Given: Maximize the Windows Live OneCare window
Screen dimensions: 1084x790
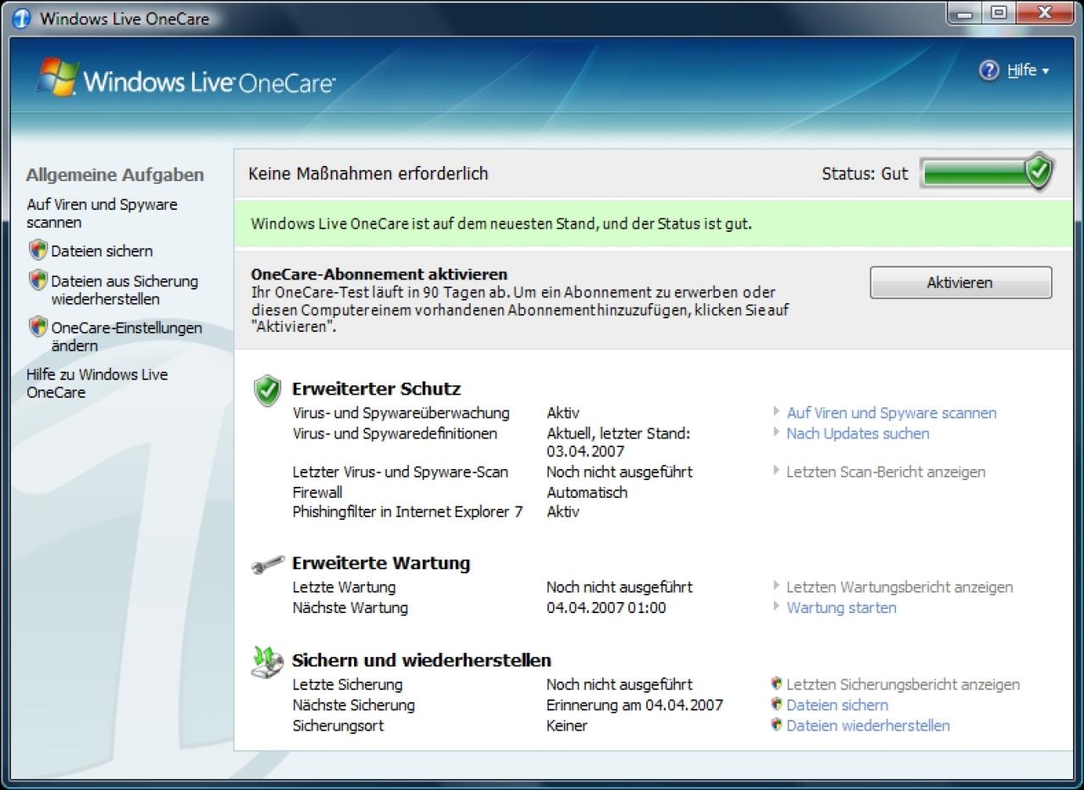Looking at the screenshot, I should 999,13.
